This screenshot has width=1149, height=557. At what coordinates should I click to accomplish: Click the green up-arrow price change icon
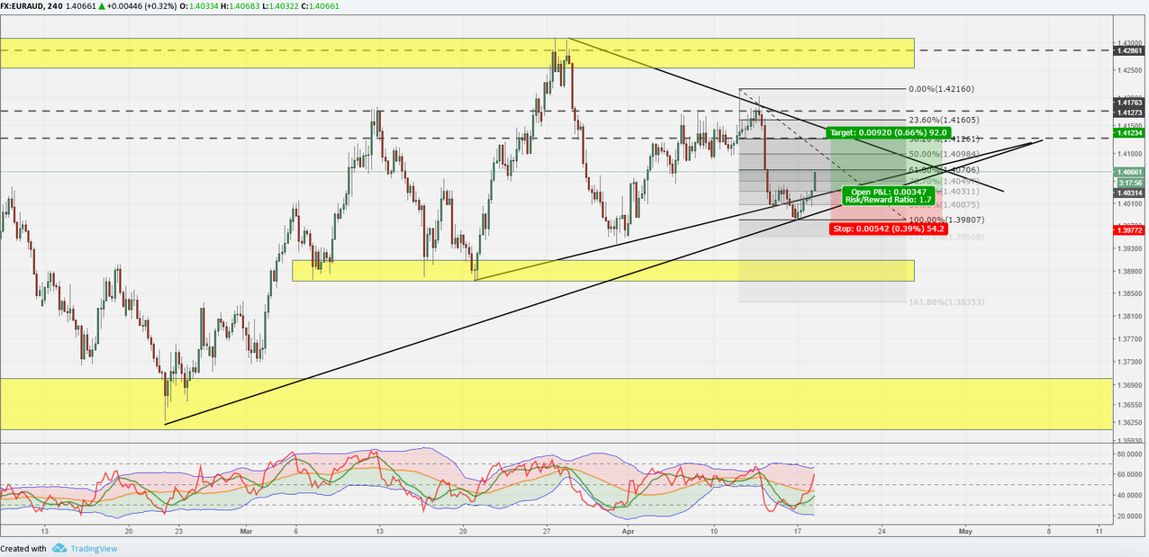[x=102, y=5]
